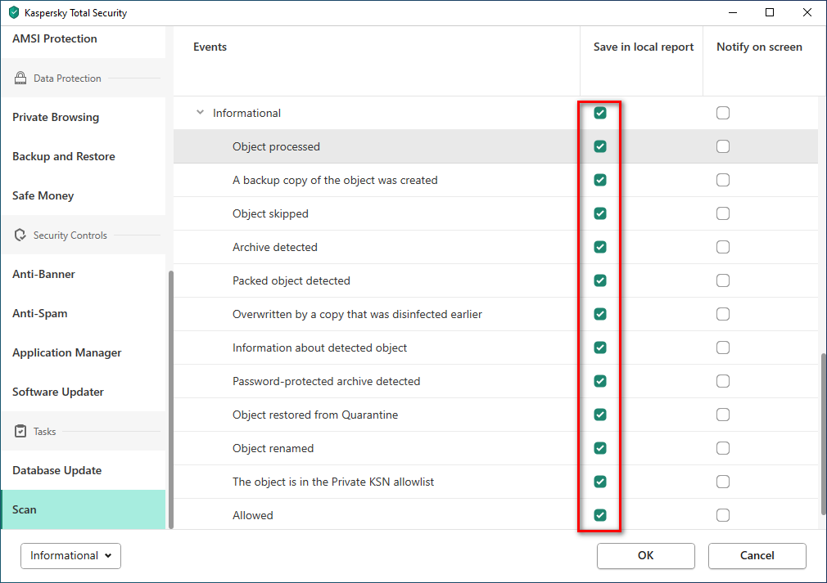
Task: Uncheck Save in local report for Allowed
Action: pyautogui.click(x=599, y=515)
